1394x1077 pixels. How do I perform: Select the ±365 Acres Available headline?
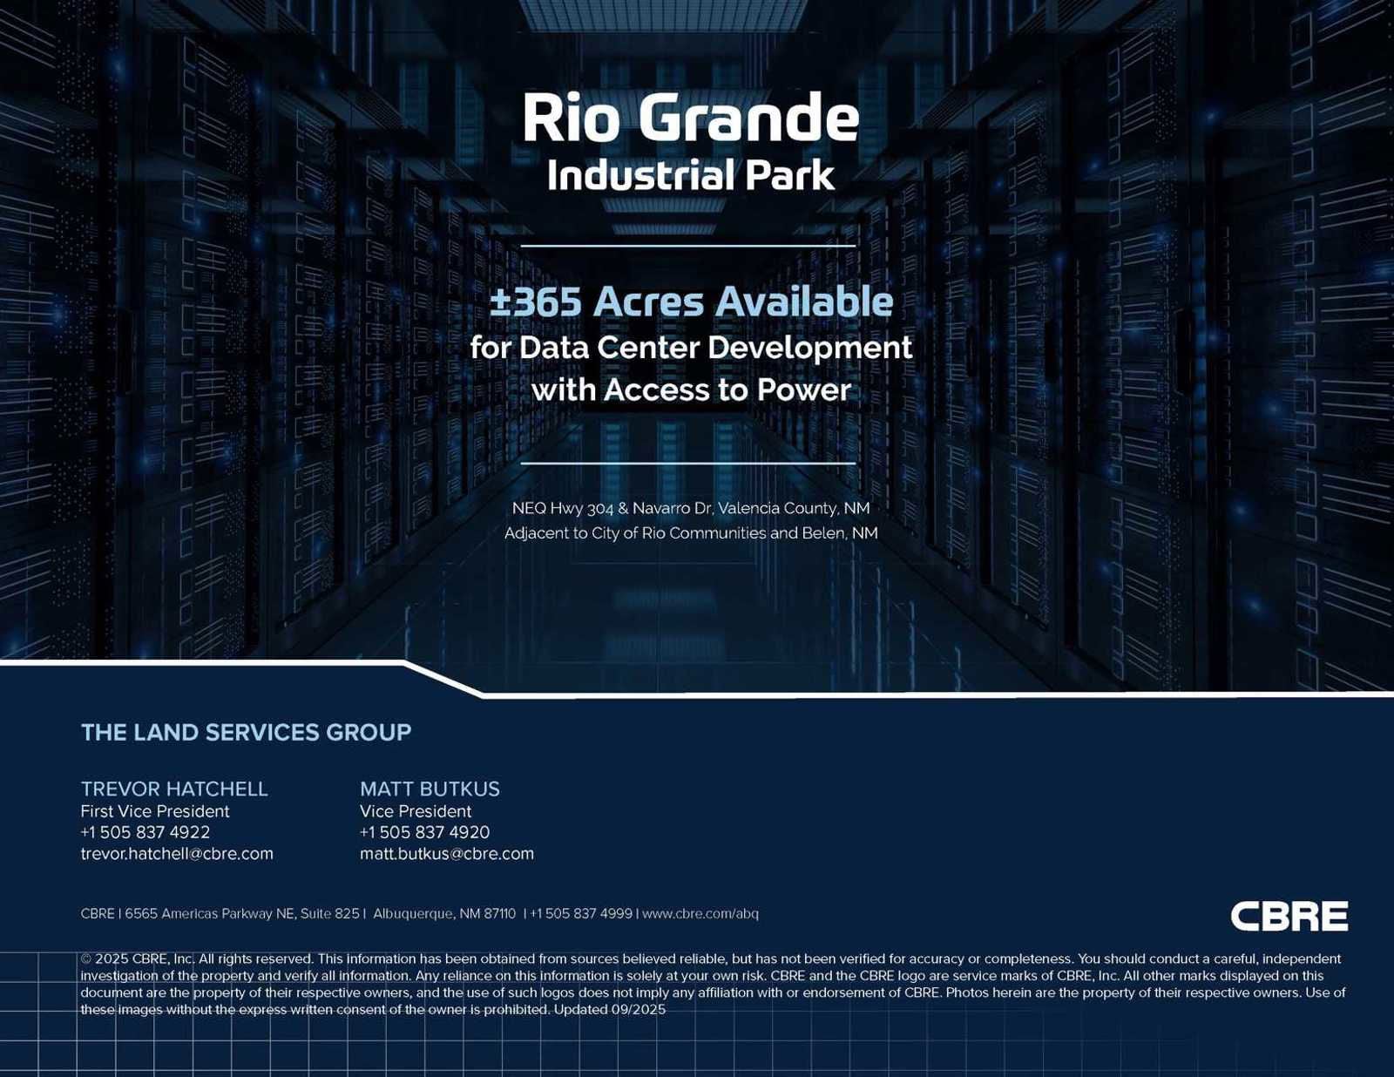pyautogui.click(x=693, y=302)
